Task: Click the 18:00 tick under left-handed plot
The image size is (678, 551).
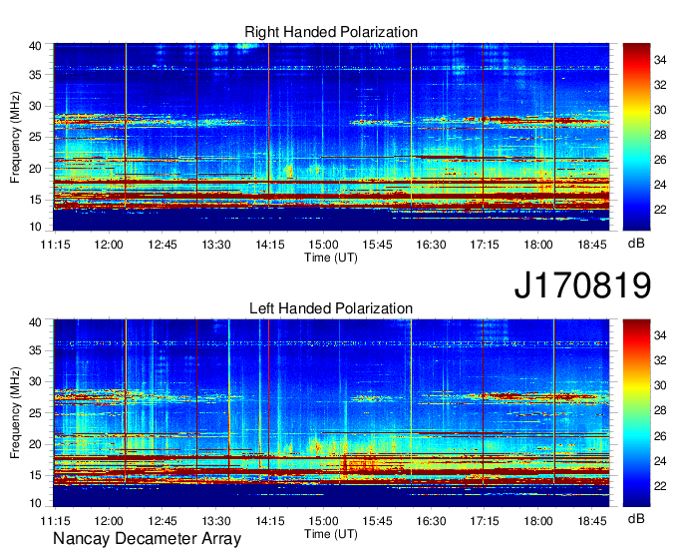Action: (x=538, y=521)
